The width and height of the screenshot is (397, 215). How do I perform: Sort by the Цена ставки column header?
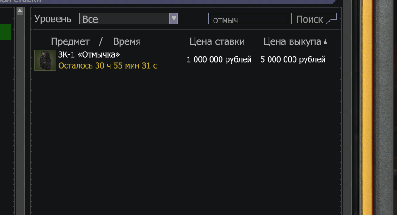[x=217, y=41]
